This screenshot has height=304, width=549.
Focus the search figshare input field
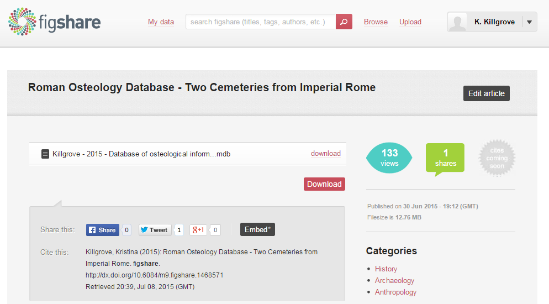[x=261, y=22]
